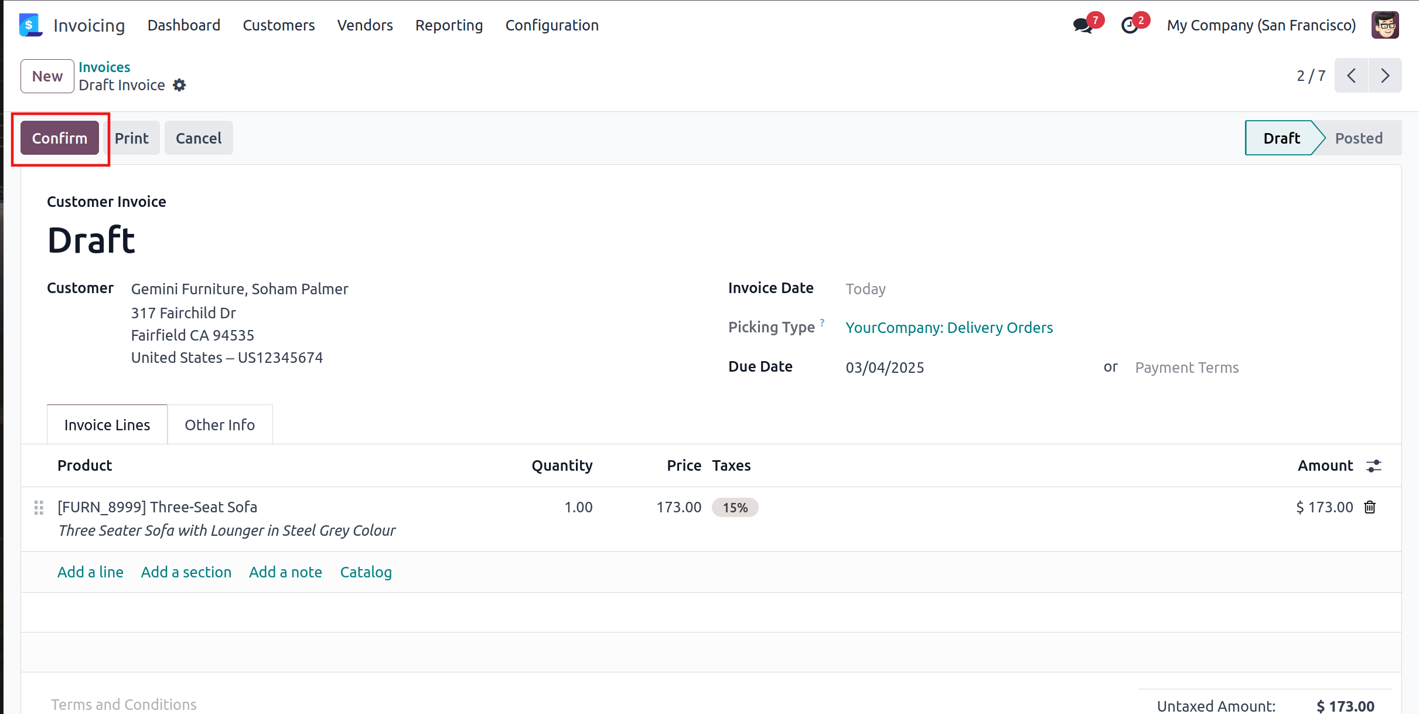Screen dimensions: 1419x714
Task: Open the column settings adjust icon
Action: pos(1374,465)
